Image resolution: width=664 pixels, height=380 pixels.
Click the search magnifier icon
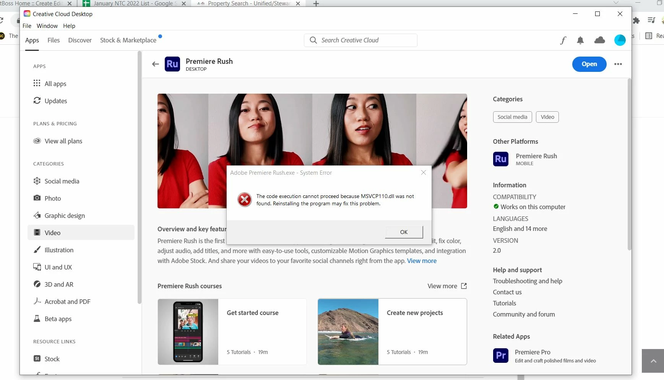tap(313, 40)
